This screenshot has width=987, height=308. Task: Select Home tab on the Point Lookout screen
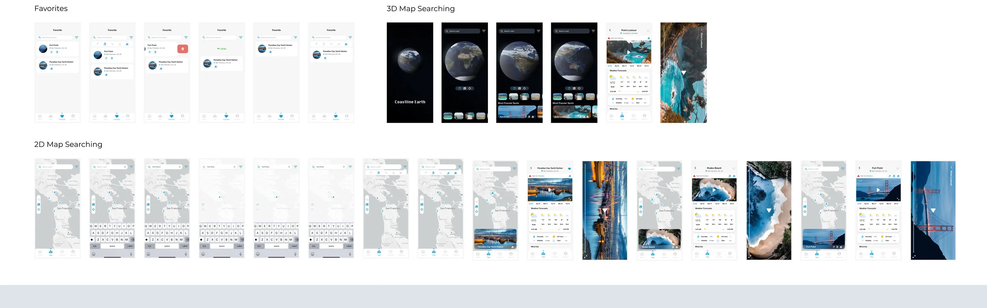coord(611,116)
